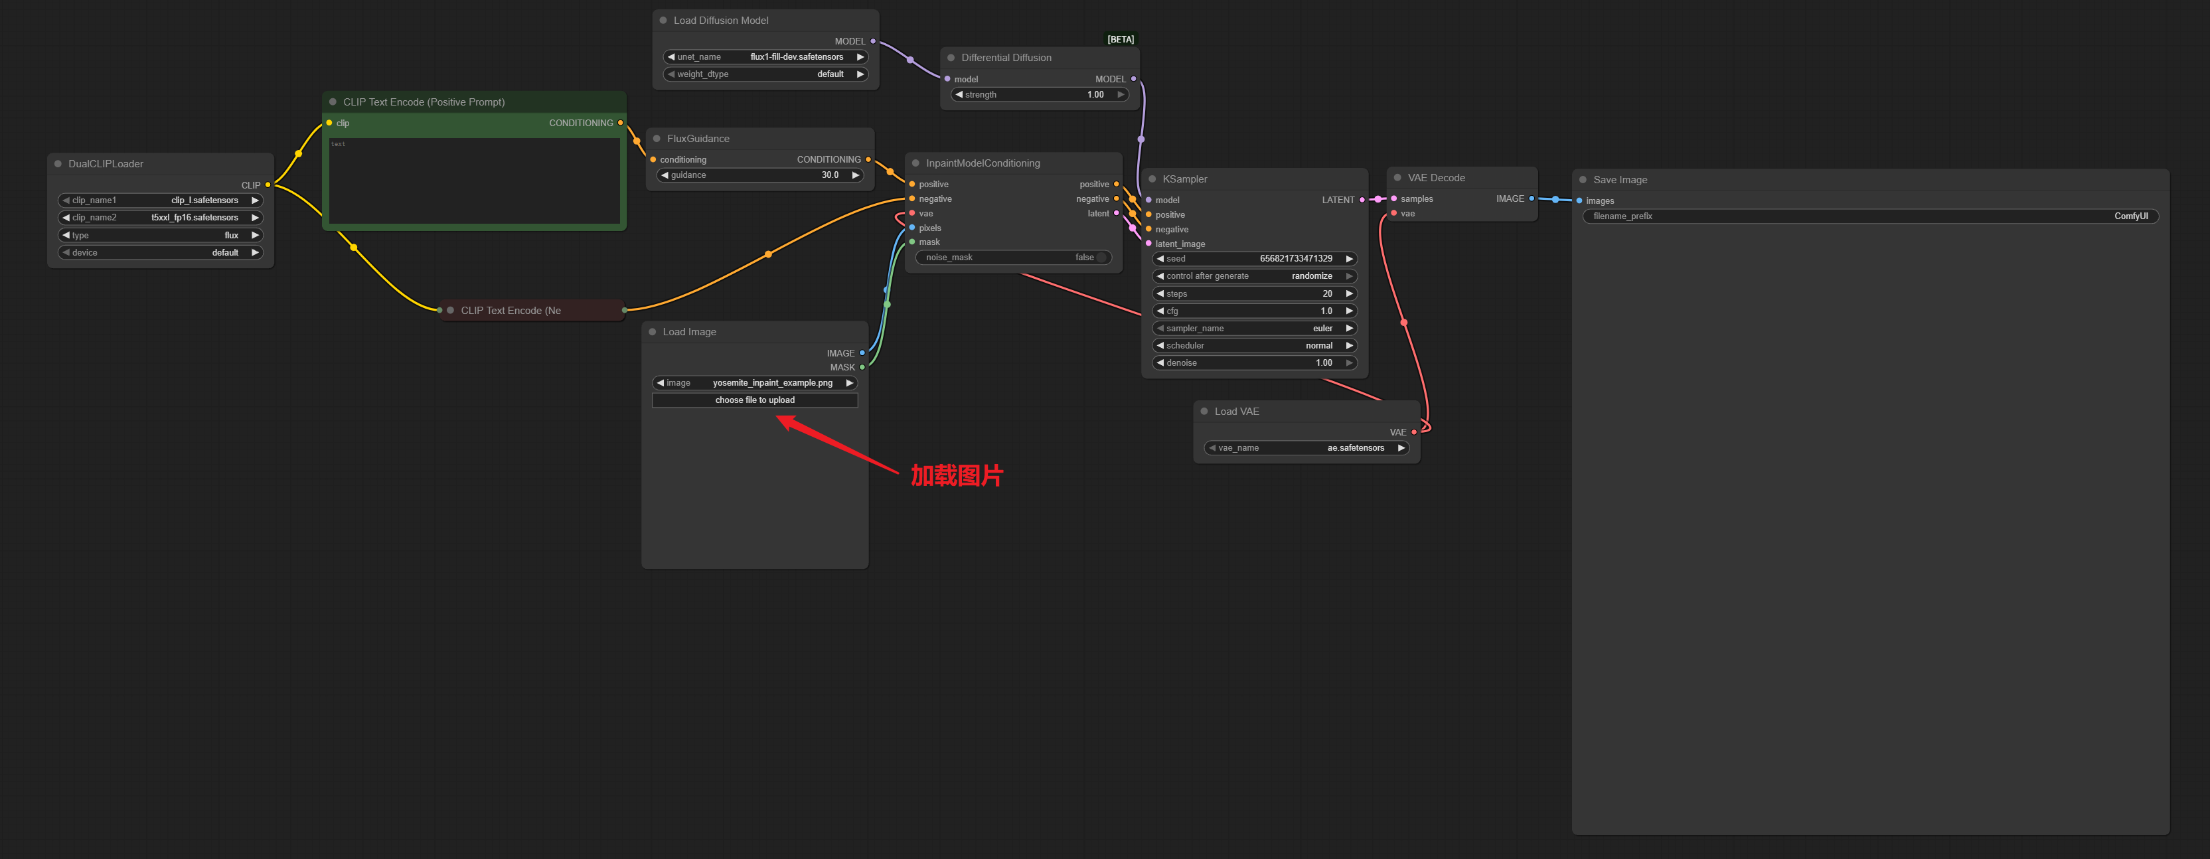Open the scheduler dropdown set to normal

click(1253, 346)
